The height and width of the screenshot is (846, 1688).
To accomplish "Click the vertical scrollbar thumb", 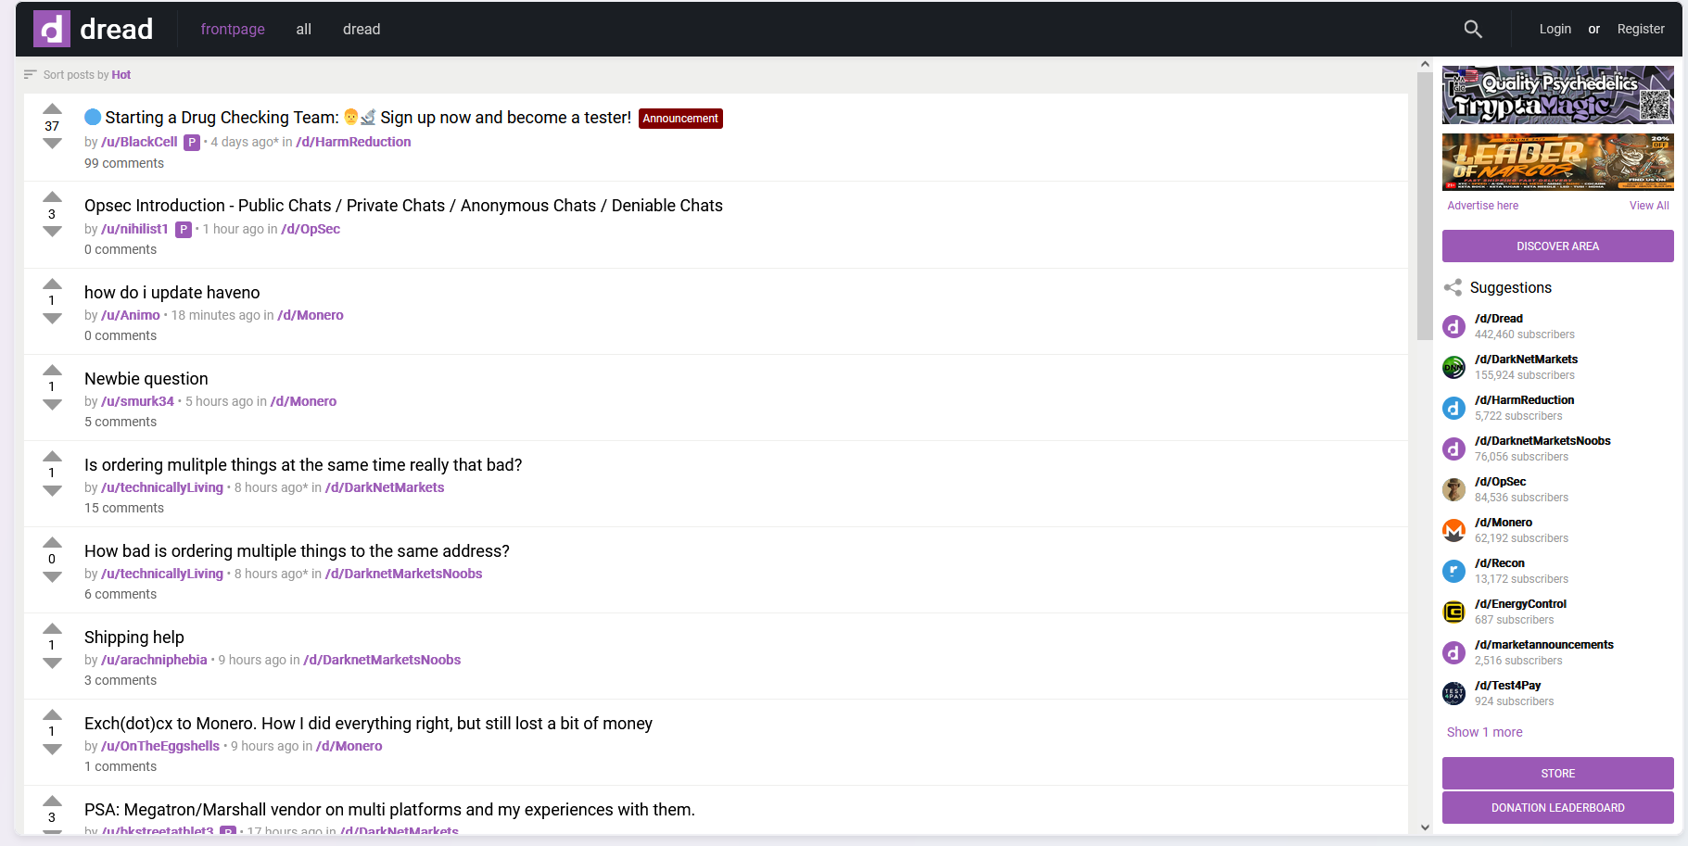I will (1425, 207).
